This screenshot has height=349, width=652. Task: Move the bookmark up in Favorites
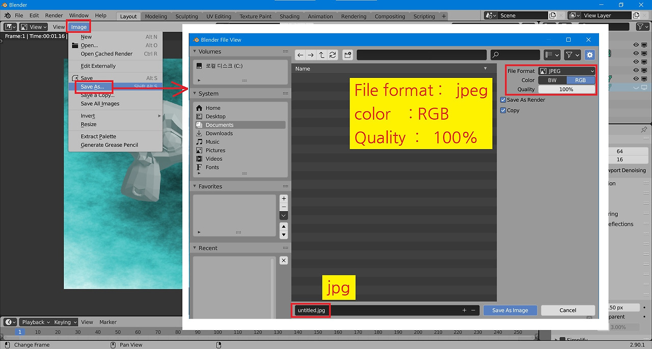284,226
